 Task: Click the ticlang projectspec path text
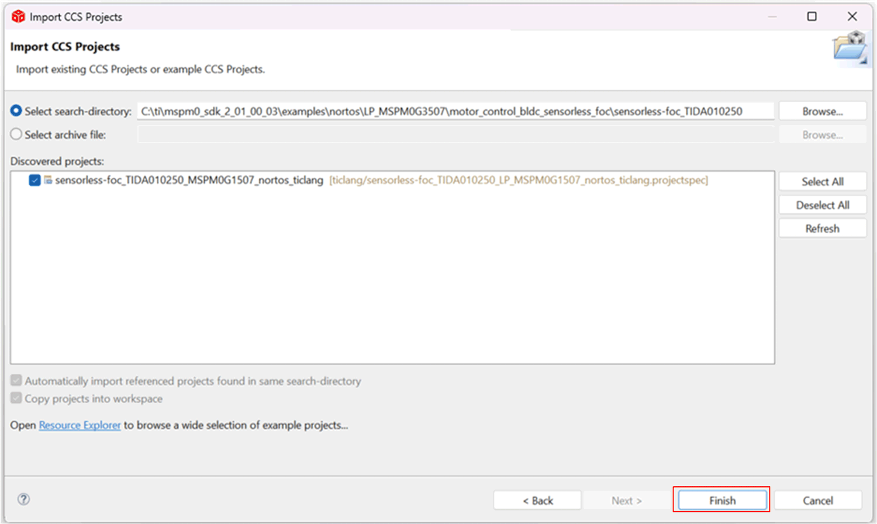519,180
